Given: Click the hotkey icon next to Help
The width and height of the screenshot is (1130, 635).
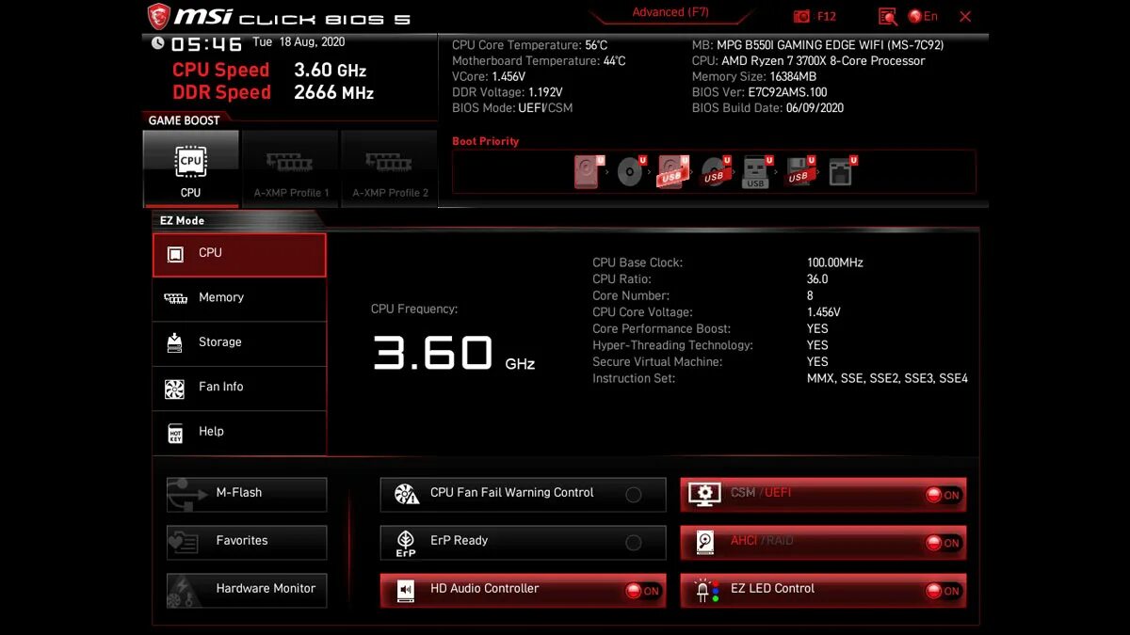Looking at the screenshot, I should point(175,433).
